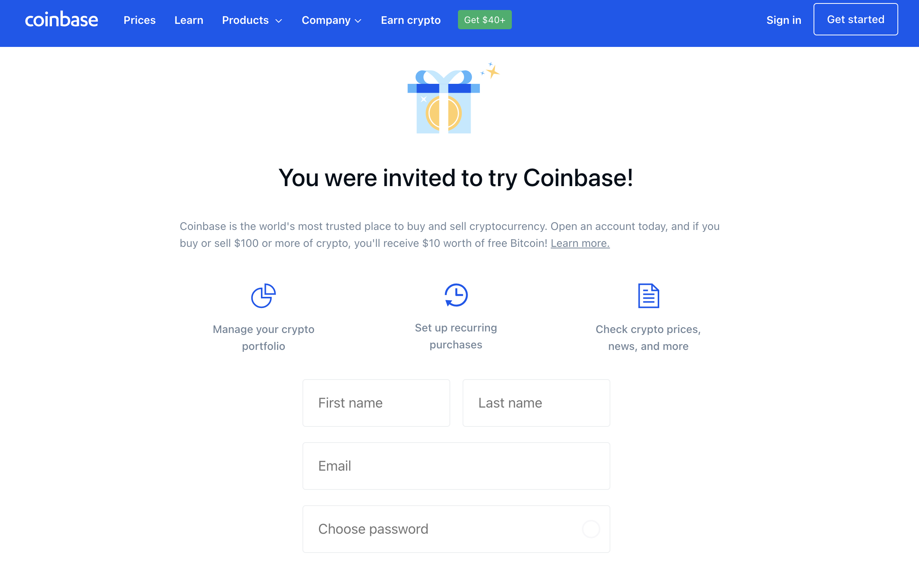
Task: Click the portfolio management icon
Action: 264,296
